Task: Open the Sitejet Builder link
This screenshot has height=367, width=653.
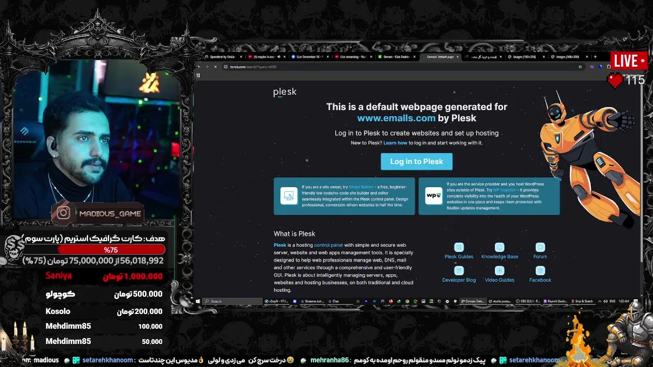Action: [361, 187]
